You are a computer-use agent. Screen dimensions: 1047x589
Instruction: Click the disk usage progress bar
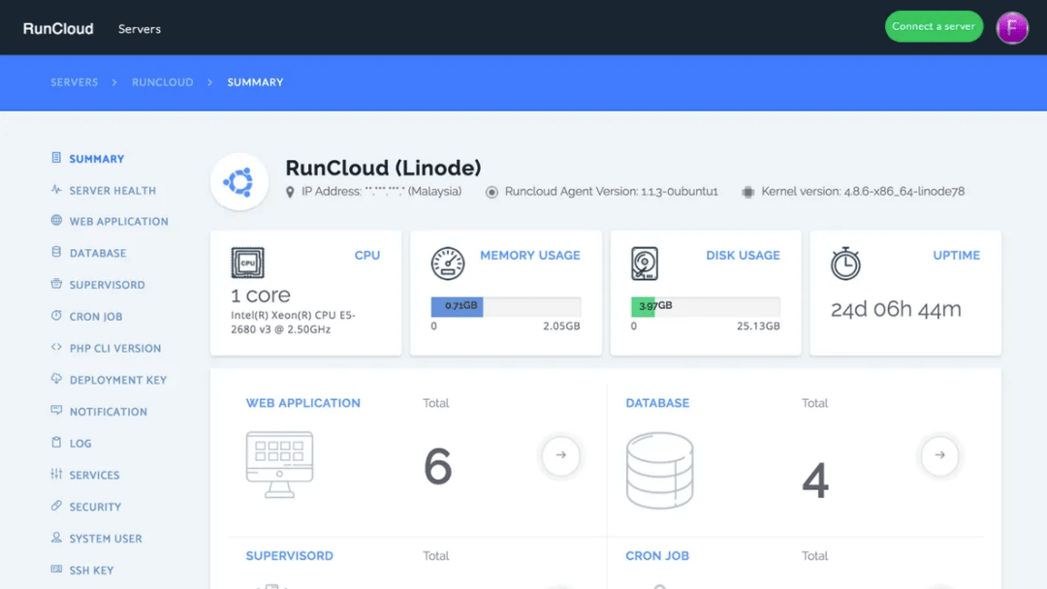[705, 306]
